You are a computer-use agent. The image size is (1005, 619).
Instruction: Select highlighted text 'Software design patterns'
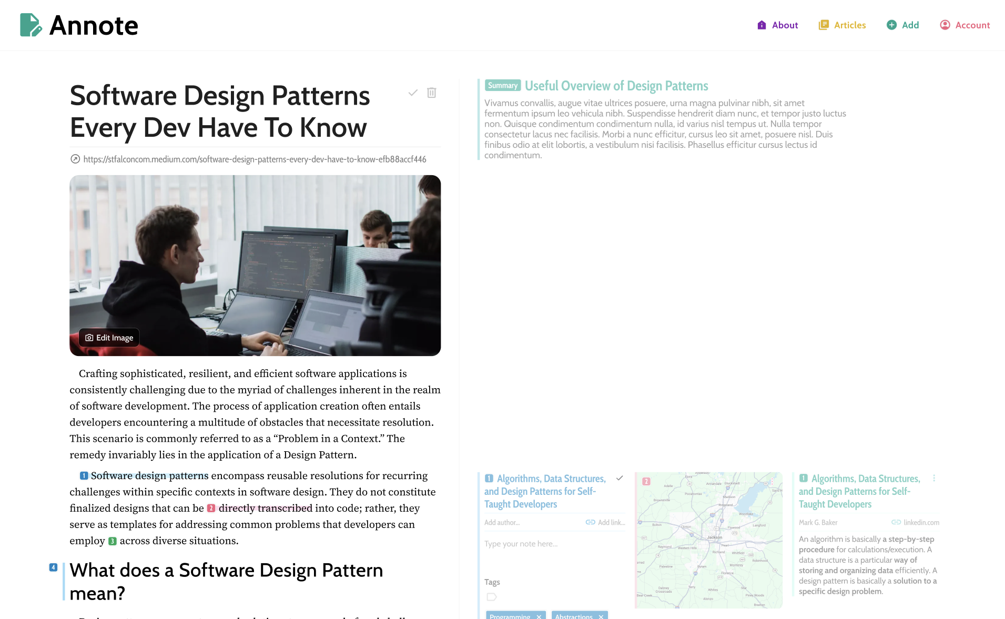[x=150, y=476]
